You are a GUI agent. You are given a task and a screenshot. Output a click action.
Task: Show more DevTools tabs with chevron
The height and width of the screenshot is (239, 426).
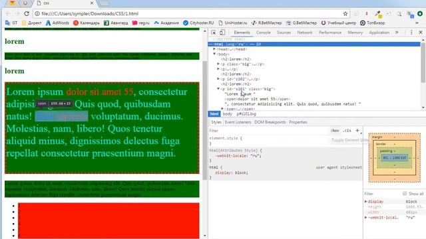click(x=397, y=33)
